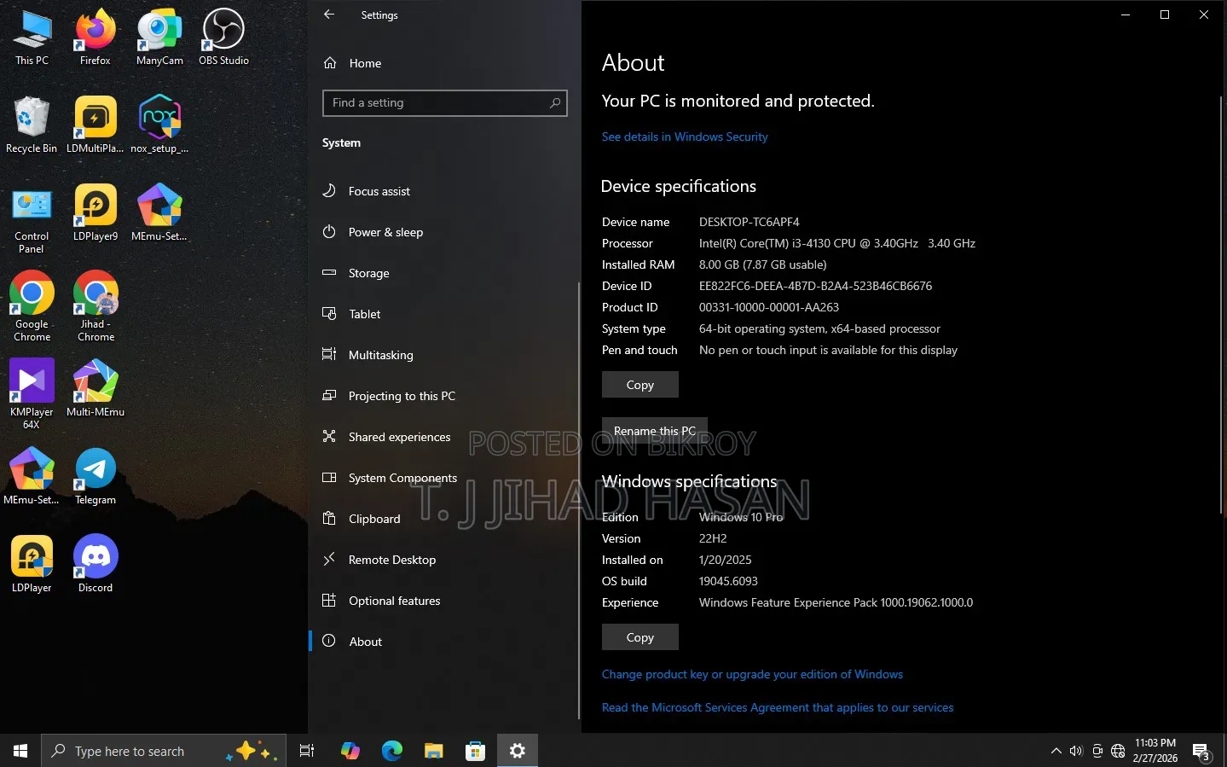Screen dimensions: 1227x767
Task: Select LDMultiPlayer desktop shortcut
Action: point(95,125)
